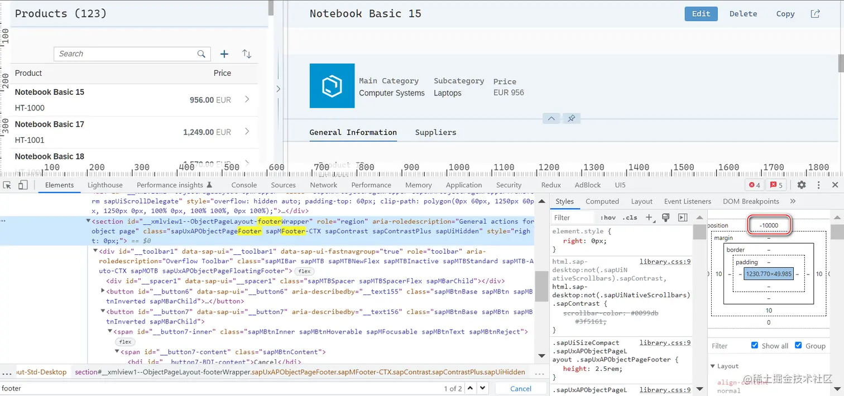Switch to the UI5 tab
The image size is (844, 396).
coord(620,185)
